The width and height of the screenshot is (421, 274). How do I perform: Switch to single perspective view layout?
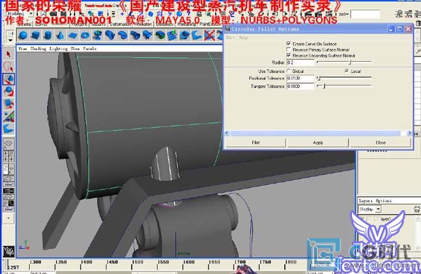click(x=8, y=143)
